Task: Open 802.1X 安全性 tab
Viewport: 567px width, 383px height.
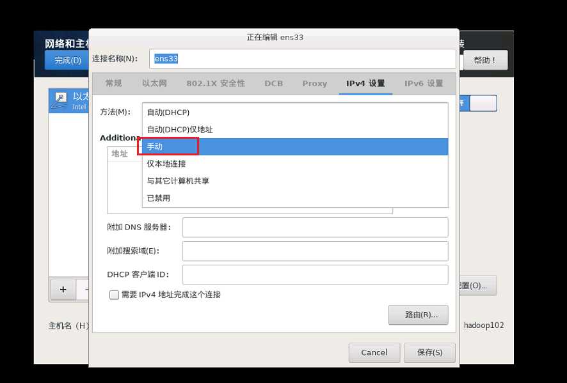Action: (x=216, y=84)
